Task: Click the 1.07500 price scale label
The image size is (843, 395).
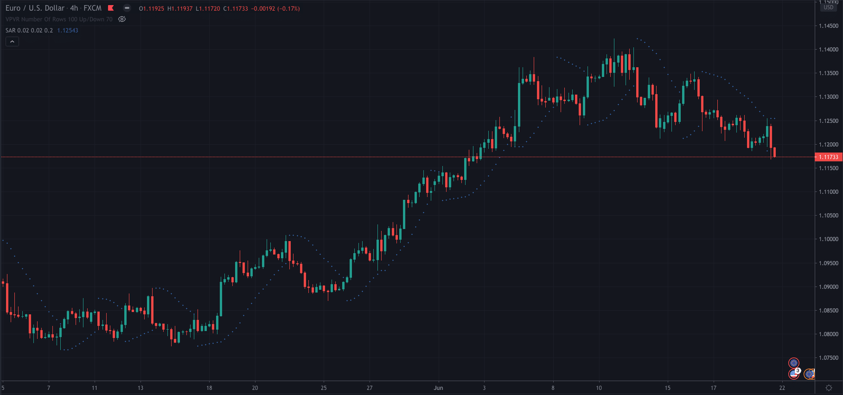Action: (x=829, y=358)
